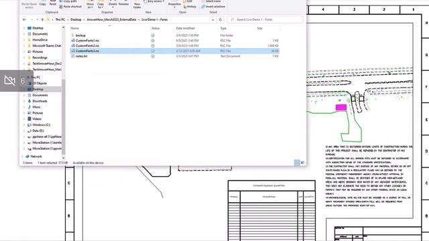
Task: Open Properties from the ribbon
Action: click(174, 4)
